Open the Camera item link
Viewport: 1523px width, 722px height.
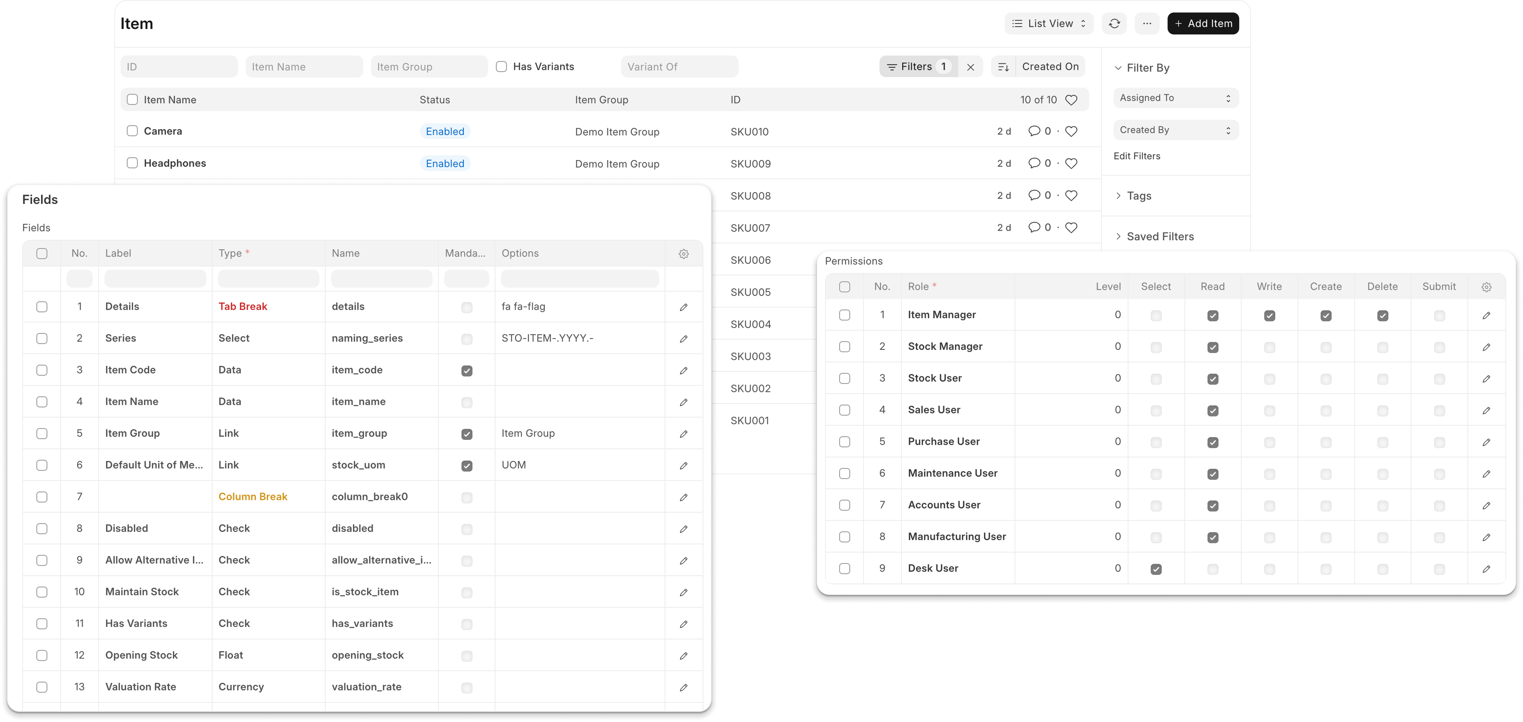coord(162,131)
